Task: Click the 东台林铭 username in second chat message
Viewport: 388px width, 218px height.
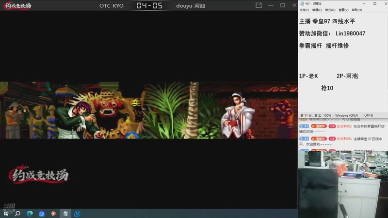Action: (344, 139)
